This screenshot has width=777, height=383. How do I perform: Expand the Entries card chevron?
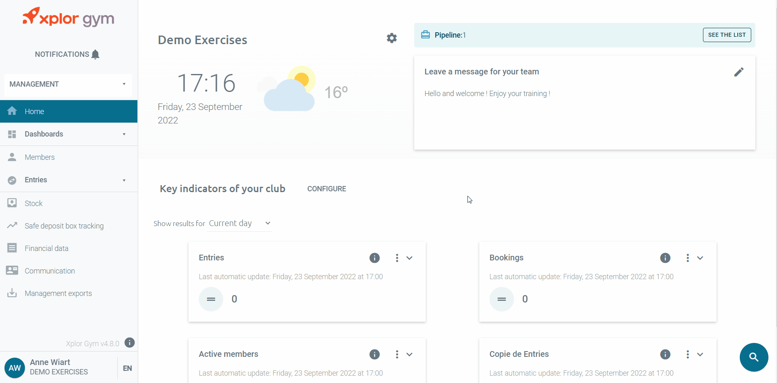[409, 258]
